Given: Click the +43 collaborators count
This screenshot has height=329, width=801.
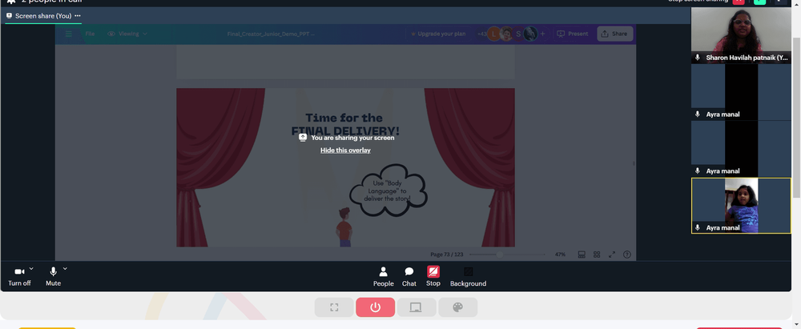Looking at the screenshot, I should tap(481, 34).
